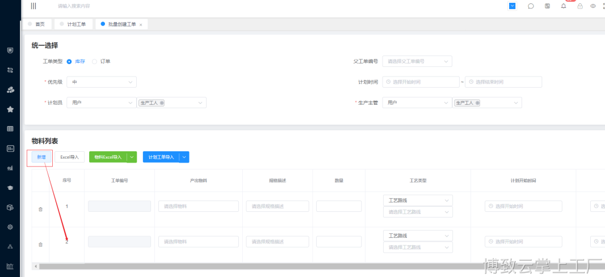Click row 1 数量 input box
The width and height of the screenshot is (605, 277).
[339, 207]
